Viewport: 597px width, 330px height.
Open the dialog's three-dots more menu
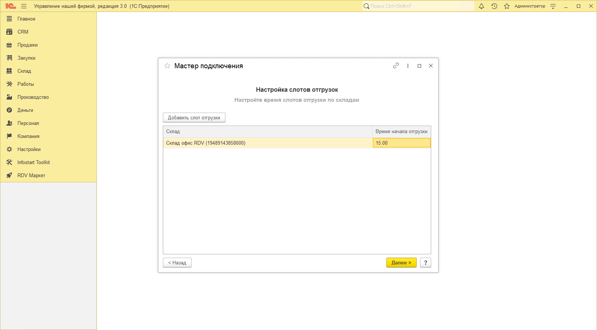click(408, 66)
